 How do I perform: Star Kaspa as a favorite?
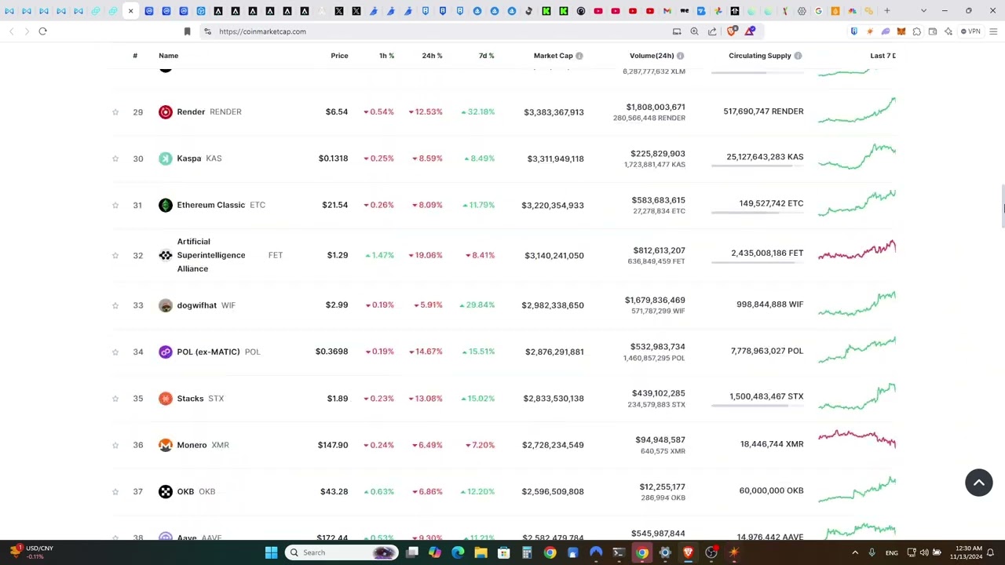point(115,159)
